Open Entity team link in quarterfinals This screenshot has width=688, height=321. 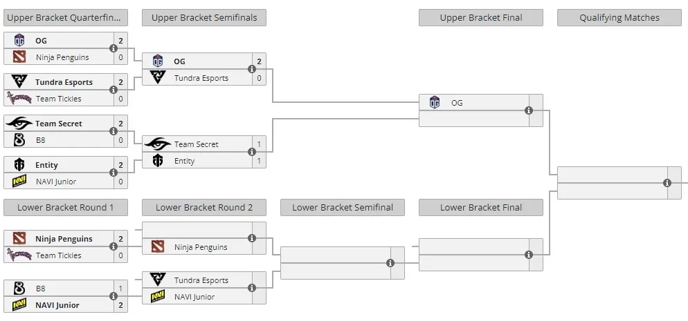click(46, 165)
